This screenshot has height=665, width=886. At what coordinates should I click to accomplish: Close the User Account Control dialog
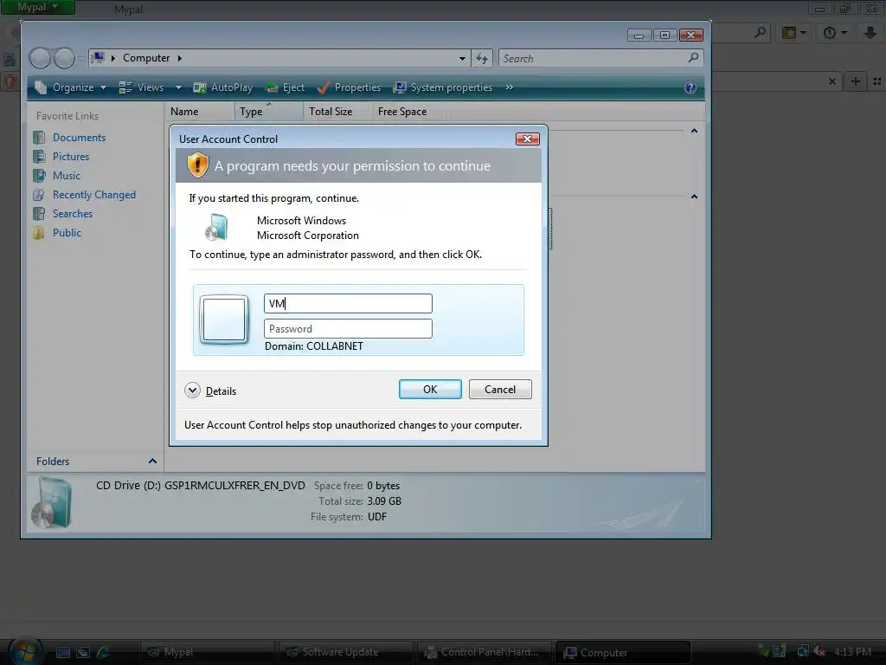527,139
